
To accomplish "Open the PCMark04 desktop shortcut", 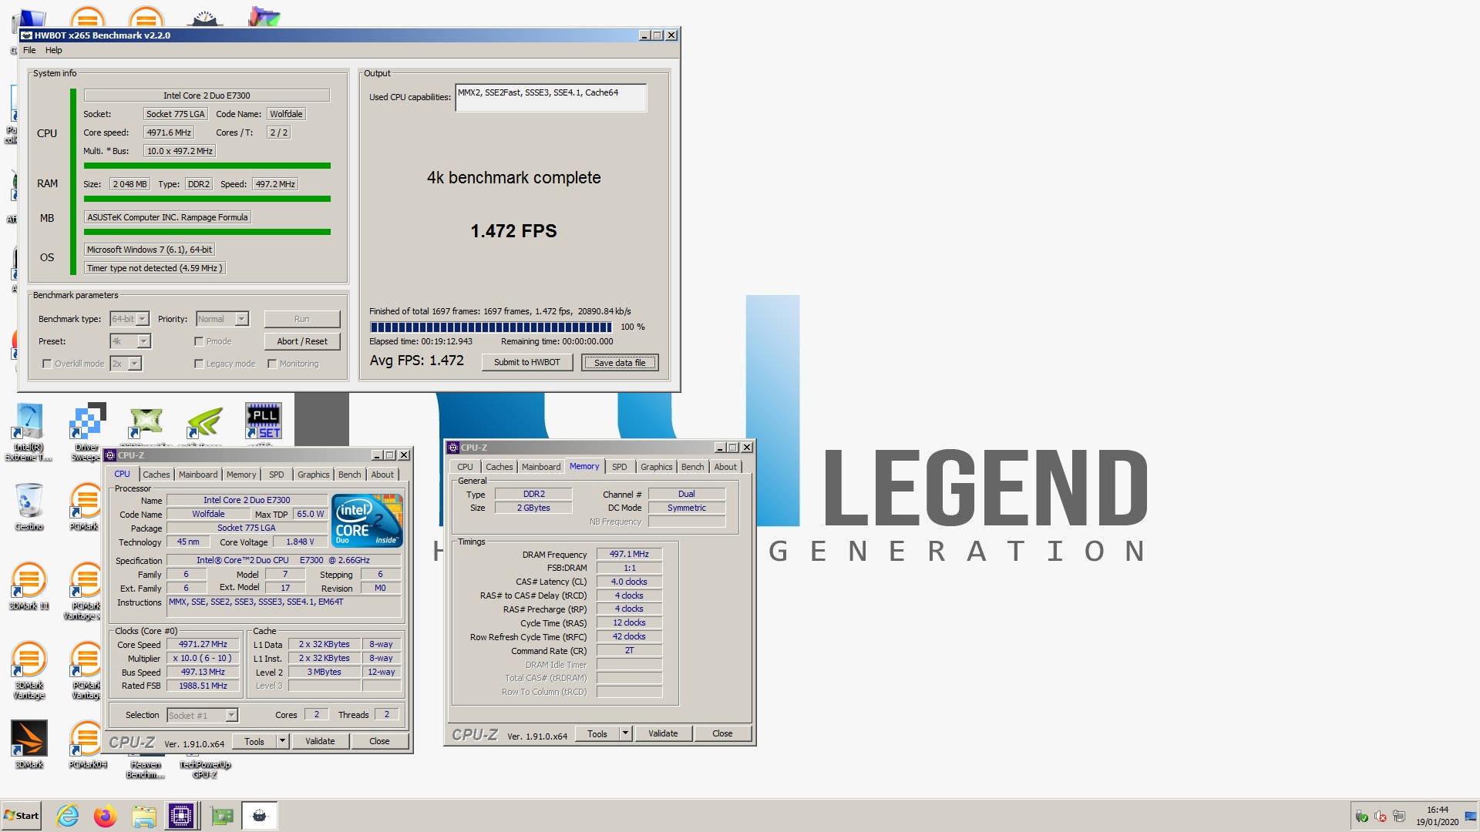I will coord(86,743).
